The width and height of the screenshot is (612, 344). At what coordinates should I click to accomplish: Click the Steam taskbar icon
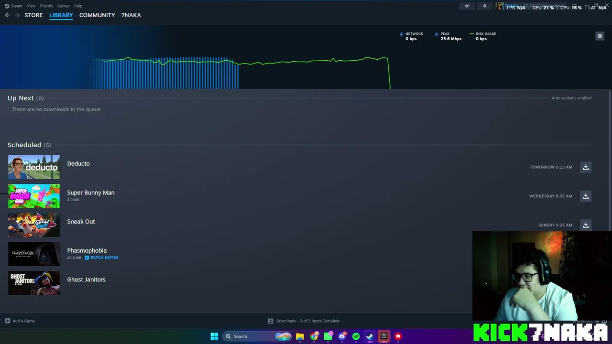pyautogui.click(x=370, y=336)
